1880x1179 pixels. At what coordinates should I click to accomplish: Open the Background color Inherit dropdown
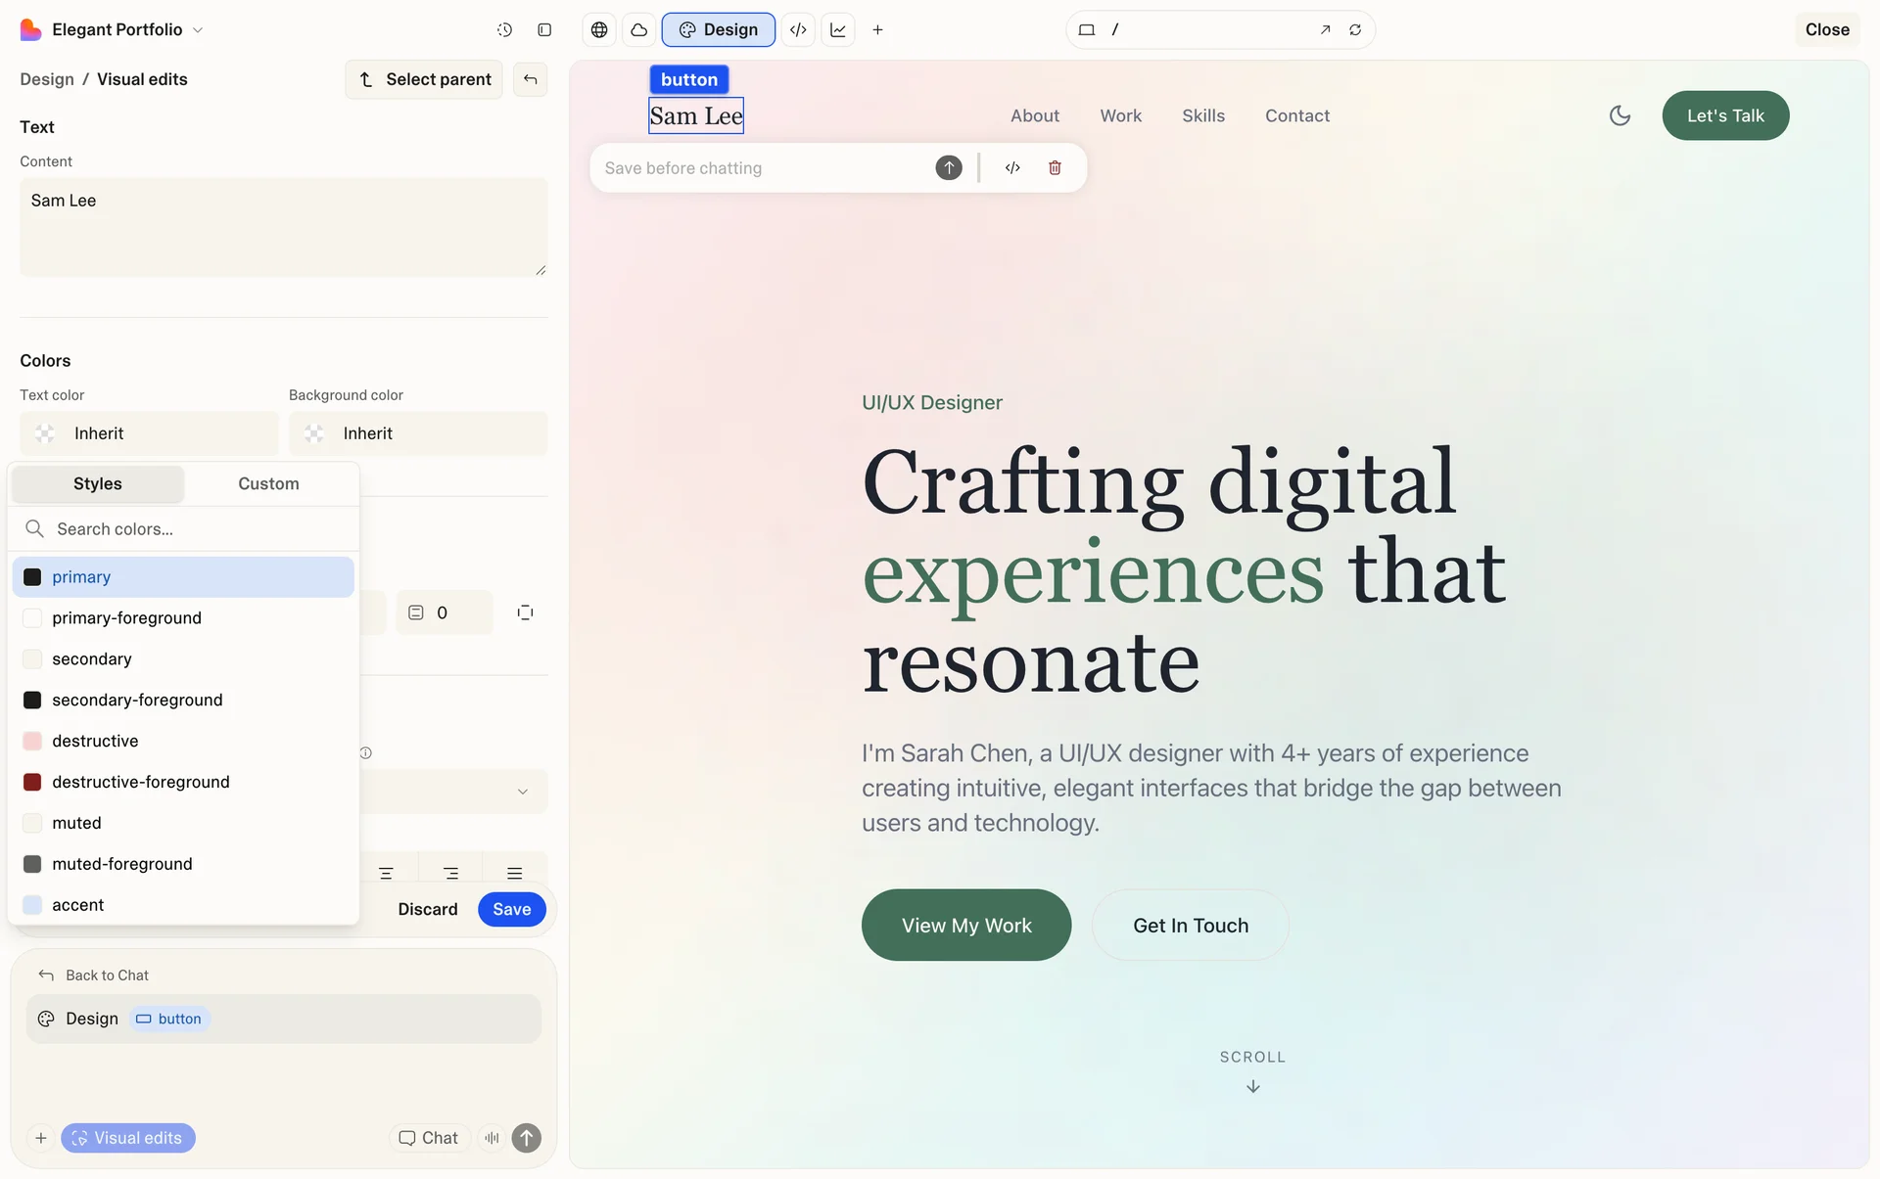pyautogui.click(x=418, y=433)
